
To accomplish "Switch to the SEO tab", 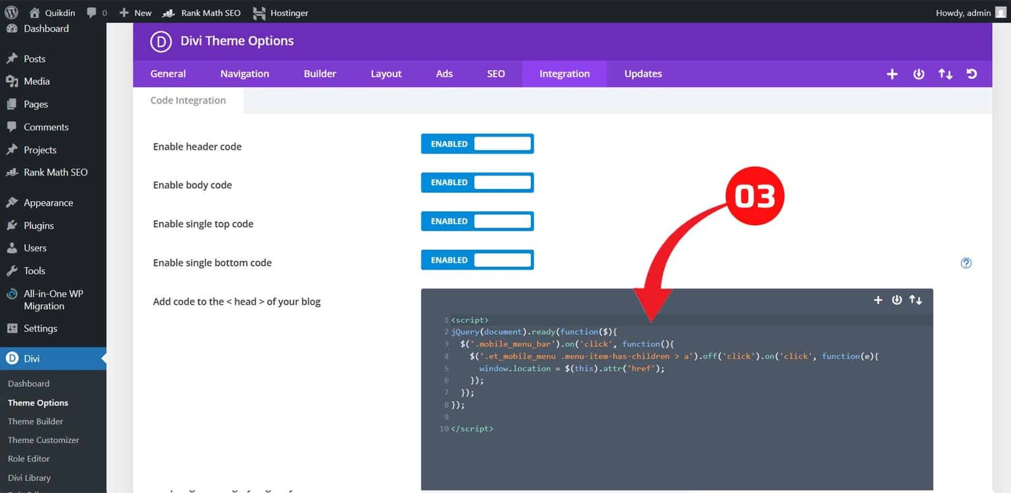I will 496,74.
